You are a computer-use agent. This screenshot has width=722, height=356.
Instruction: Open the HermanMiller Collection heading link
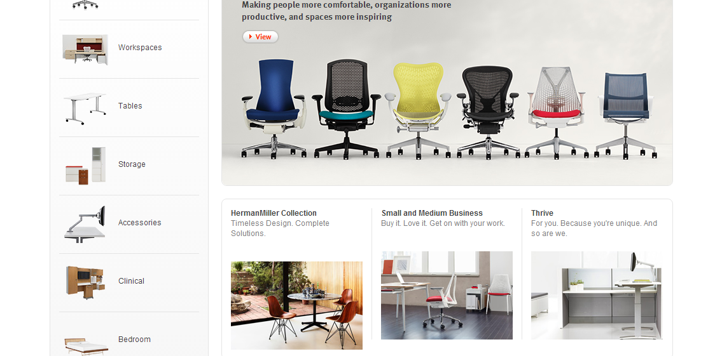274,213
